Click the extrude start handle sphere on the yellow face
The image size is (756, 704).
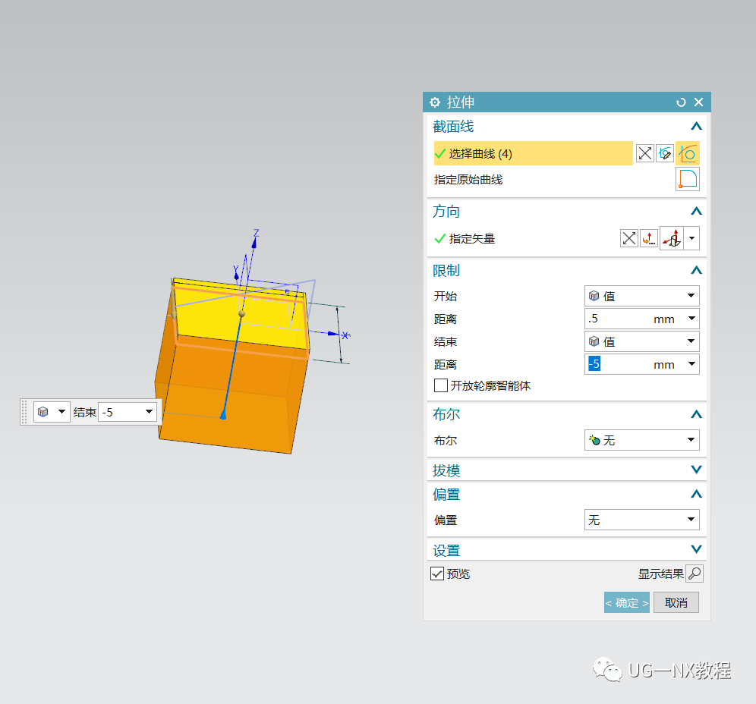click(x=241, y=314)
